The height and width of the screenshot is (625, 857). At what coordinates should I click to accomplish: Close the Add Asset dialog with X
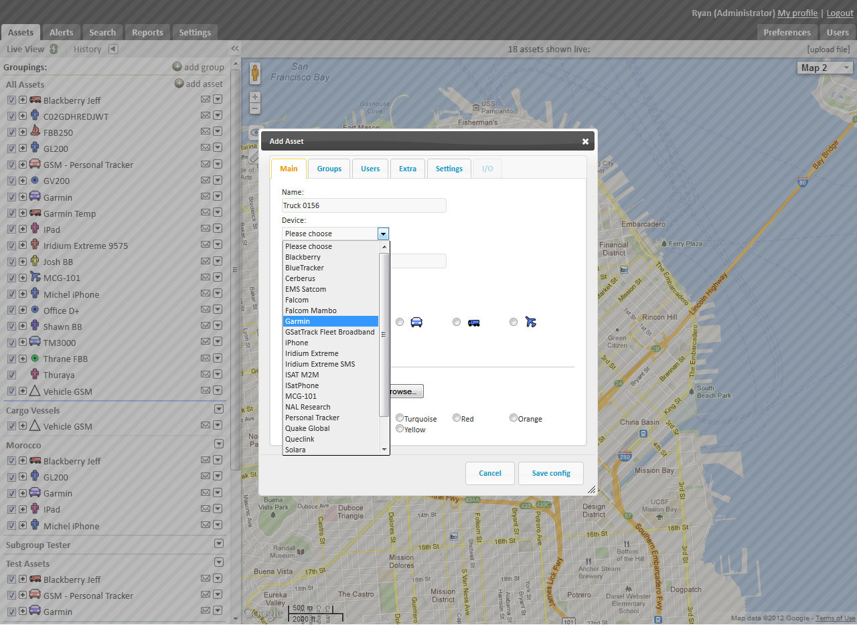coord(585,141)
